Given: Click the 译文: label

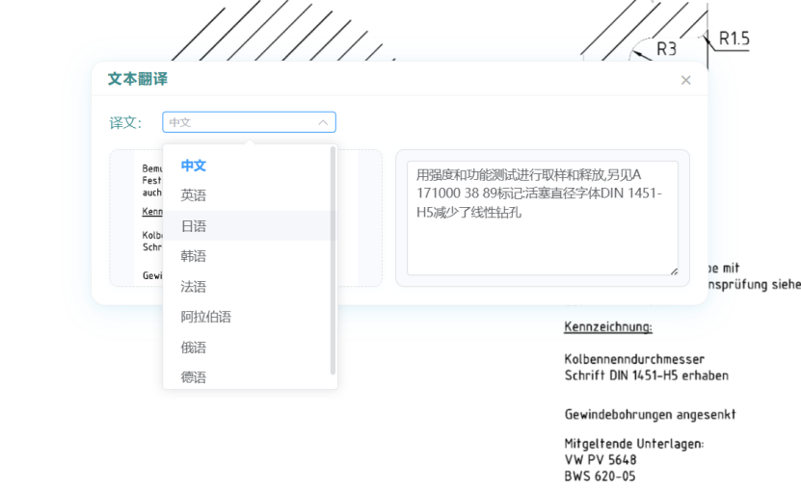Looking at the screenshot, I should click(125, 123).
